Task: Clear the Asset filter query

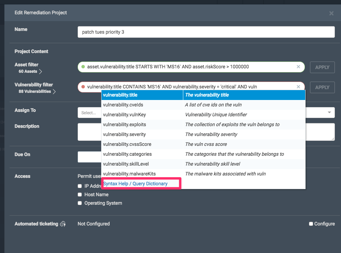Action: [x=298, y=67]
